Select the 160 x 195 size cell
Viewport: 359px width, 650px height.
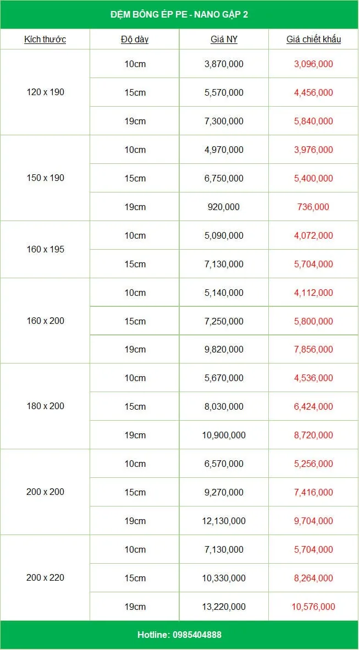[x=45, y=250]
